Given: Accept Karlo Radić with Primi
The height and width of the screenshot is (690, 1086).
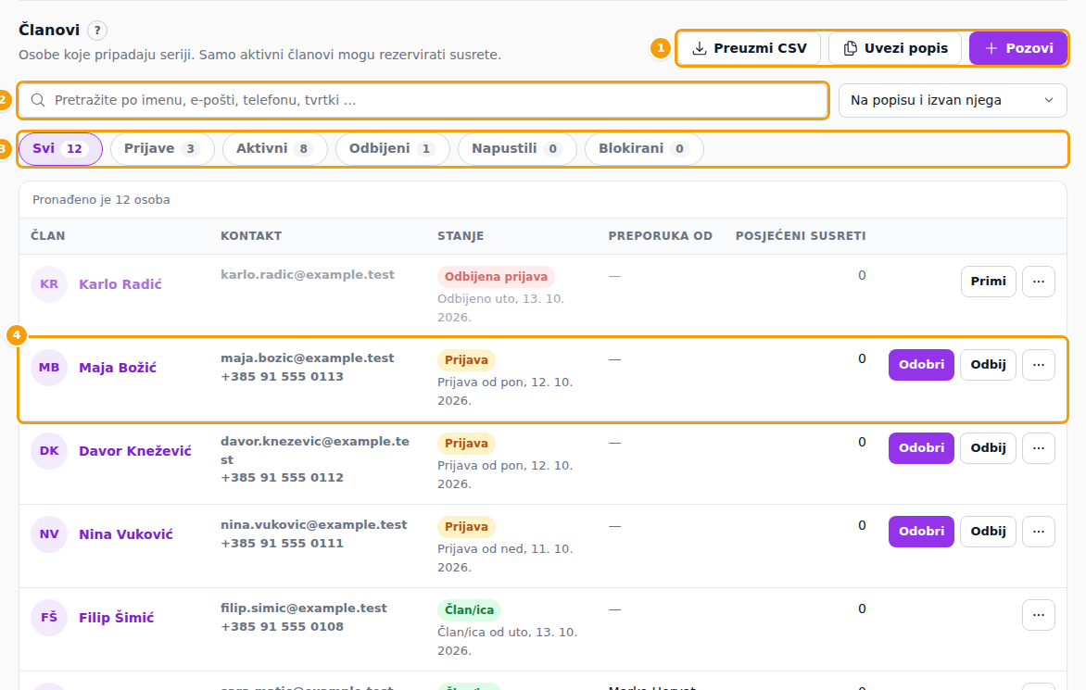Looking at the screenshot, I should [x=988, y=282].
